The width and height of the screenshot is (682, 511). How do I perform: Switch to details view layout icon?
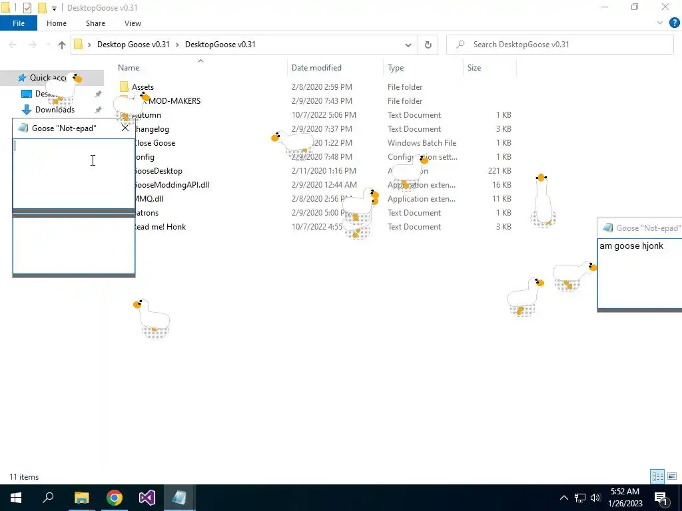(x=657, y=476)
